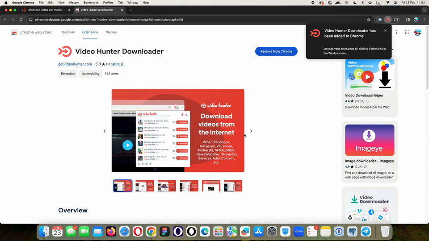Open the File menu
The height and width of the screenshot is (241, 429).
click(41, 3)
